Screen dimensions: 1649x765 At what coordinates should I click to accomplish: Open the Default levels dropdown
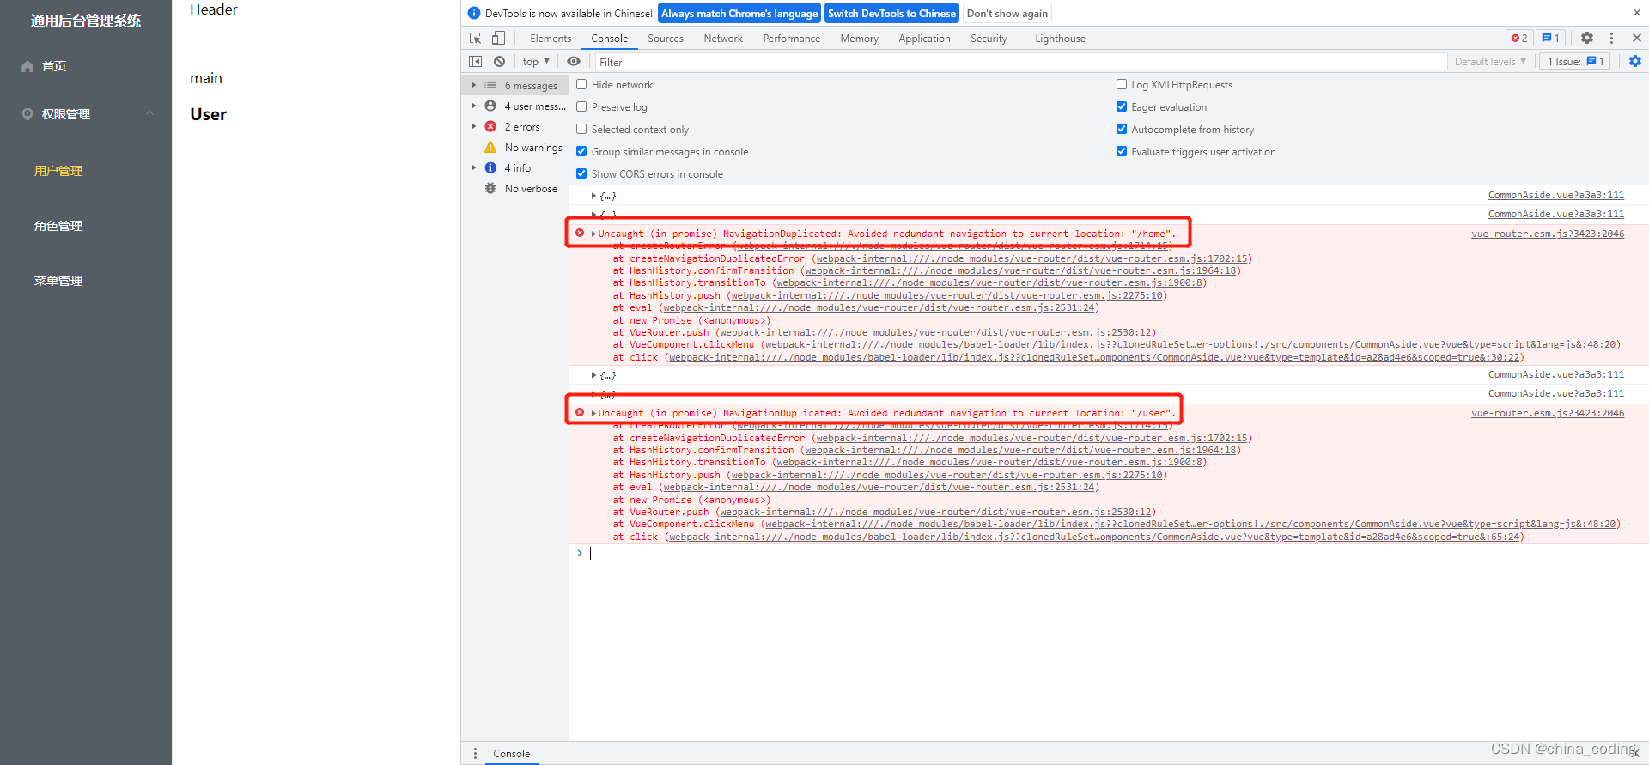(x=1490, y=62)
